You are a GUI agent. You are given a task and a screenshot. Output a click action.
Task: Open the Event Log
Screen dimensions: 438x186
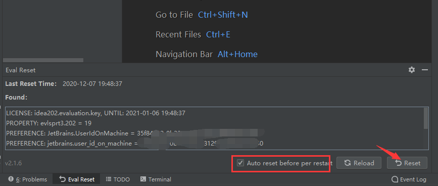[409, 179]
